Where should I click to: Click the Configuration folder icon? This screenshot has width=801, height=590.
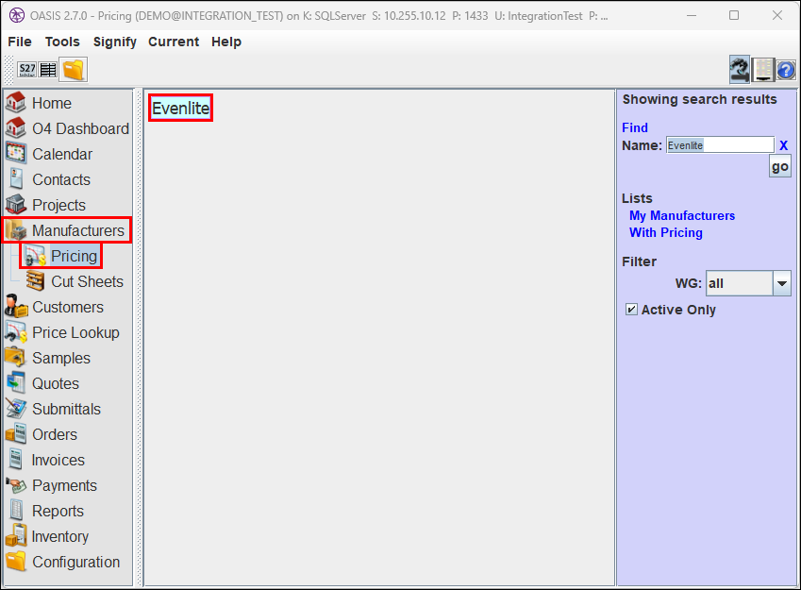pyautogui.click(x=16, y=562)
